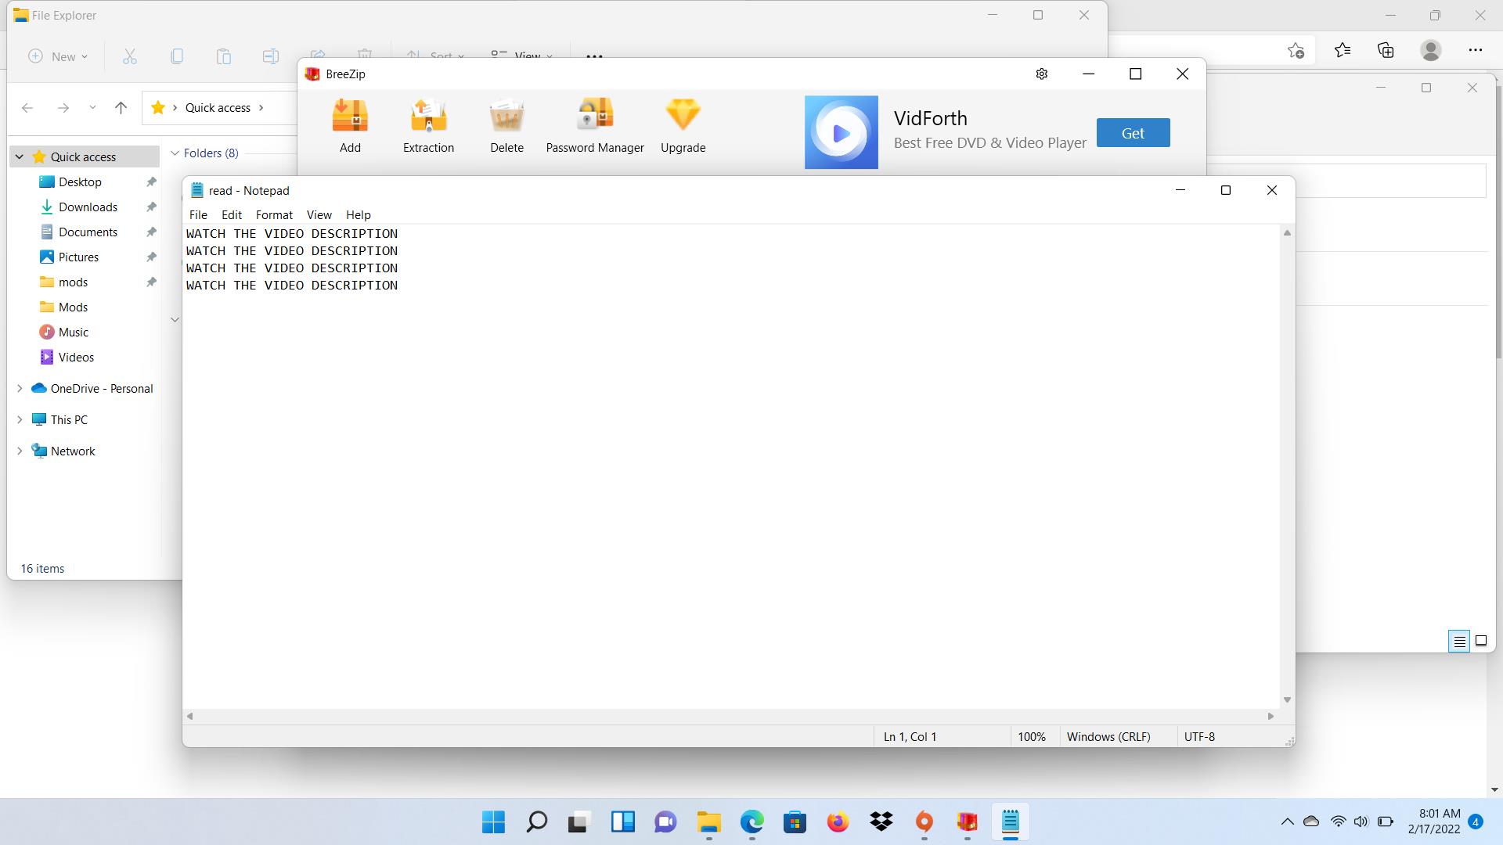Open the Notepad Format menu

pyautogui.click(x=274, y=214)
